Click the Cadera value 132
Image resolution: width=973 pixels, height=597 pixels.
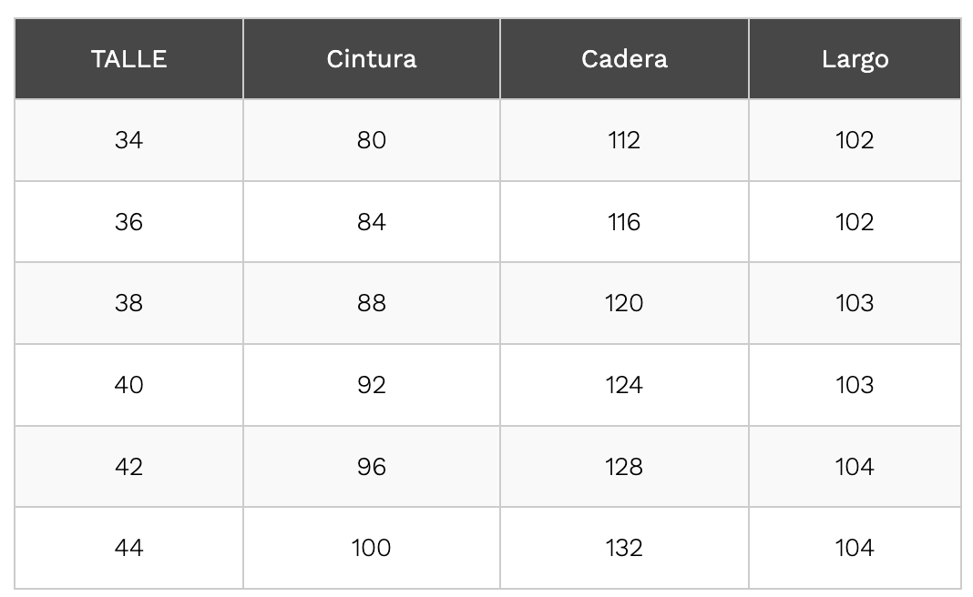point(624,548)
